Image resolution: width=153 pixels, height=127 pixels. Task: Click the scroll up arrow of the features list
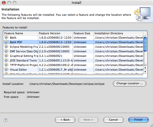(x=145, y=68)
